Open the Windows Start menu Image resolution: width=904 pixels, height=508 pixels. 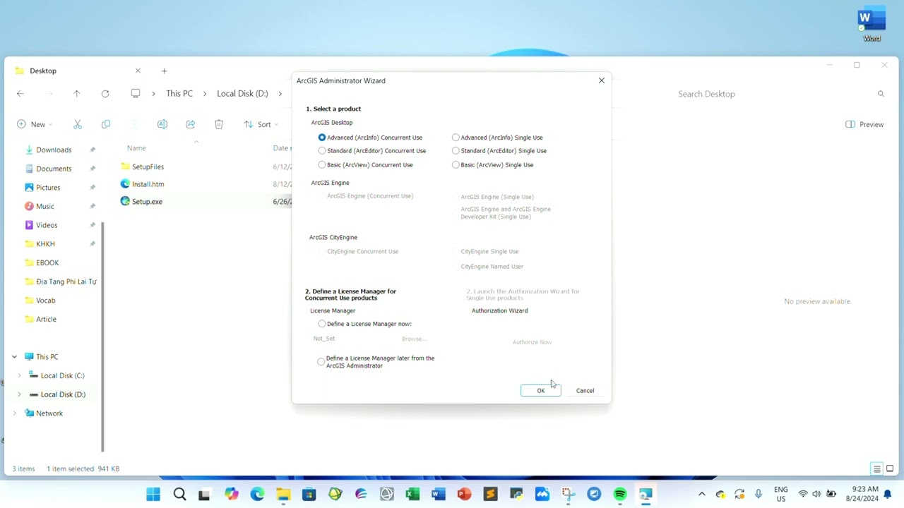153,495
